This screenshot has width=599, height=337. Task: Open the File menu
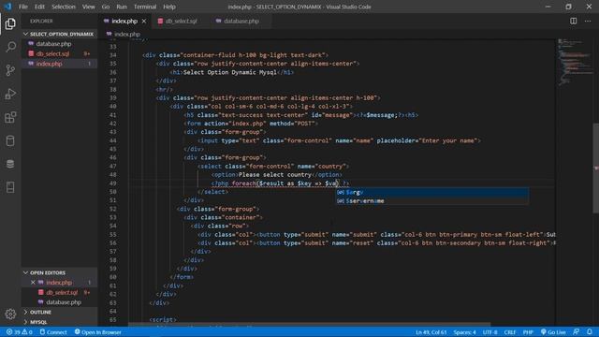pyautogui.click(x=23, y=7)
